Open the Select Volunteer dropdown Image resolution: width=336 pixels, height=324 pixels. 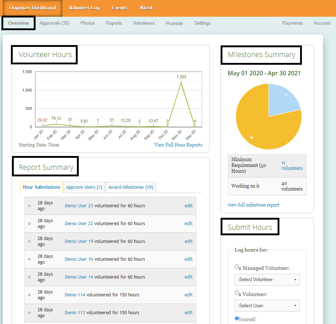[267, 280]
